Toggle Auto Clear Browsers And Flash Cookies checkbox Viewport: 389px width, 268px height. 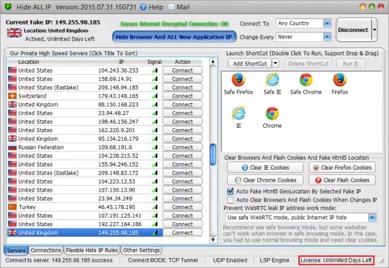230,200
